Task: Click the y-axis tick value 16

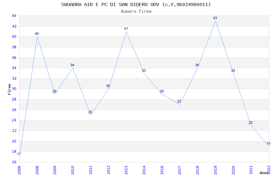Action: click(x=14, y=162)
